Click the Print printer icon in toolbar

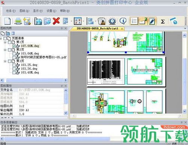point(18,21)
